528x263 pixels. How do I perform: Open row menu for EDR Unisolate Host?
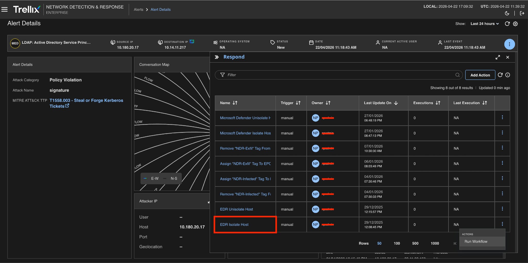click(x=502, y=209)
